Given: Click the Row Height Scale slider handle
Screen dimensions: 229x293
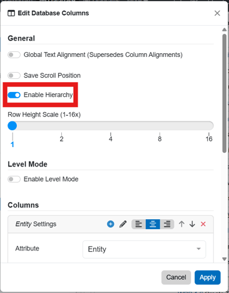Looking at the screenshot, I should coord(13,126).
